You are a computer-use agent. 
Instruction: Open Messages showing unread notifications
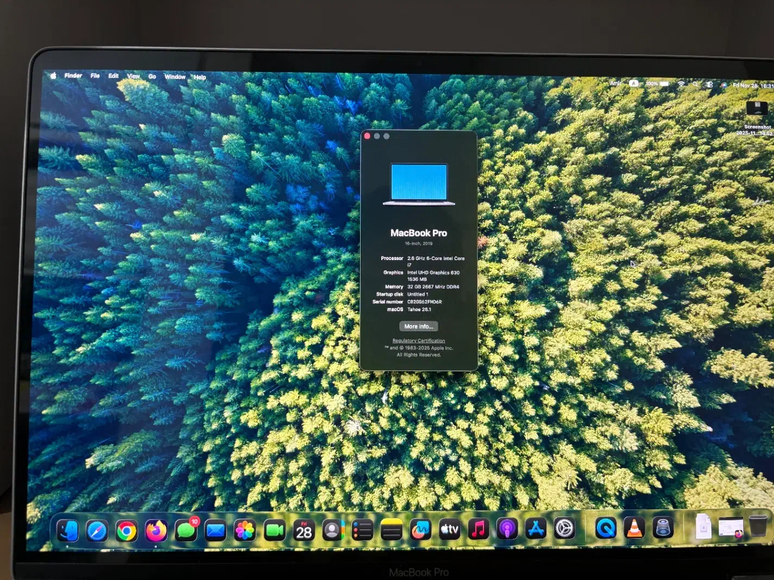click(185, 529)
